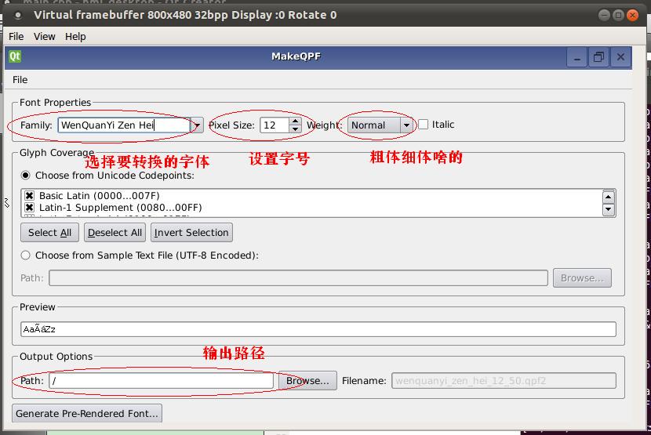The image size is (651, 435).
Task: Enable the Italic checkbox
Action: pyautogui.click(x=423, y=125)
